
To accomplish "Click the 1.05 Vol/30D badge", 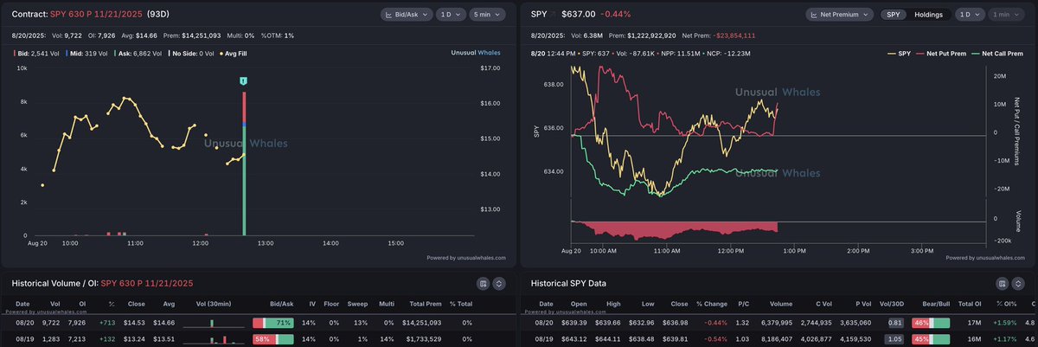I will [893, 339].
